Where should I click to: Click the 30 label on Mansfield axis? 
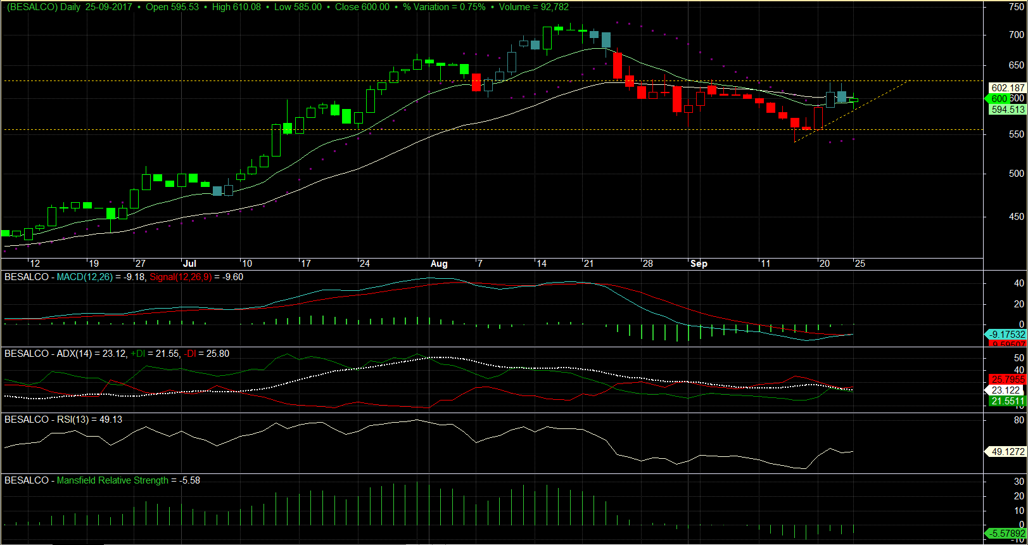(1018, 482)
